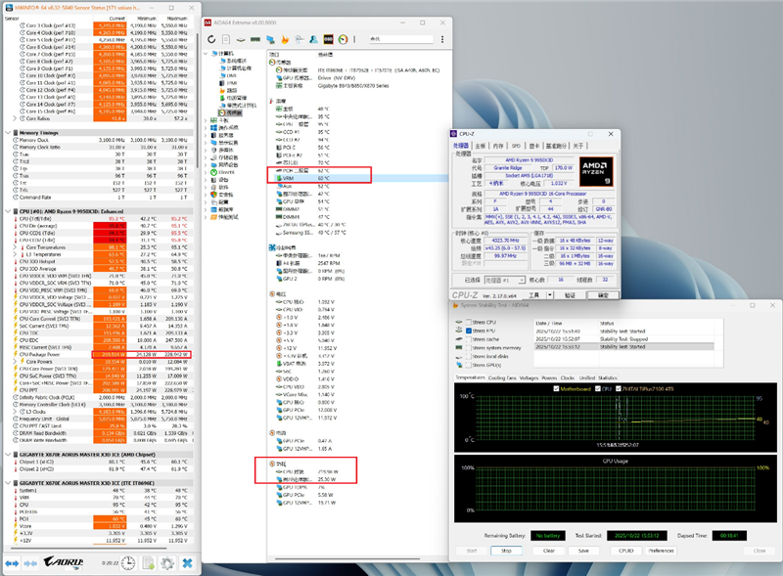Click the refresh icon in AIDA64 toolbar
783x576 pixels.
[212, 40]
